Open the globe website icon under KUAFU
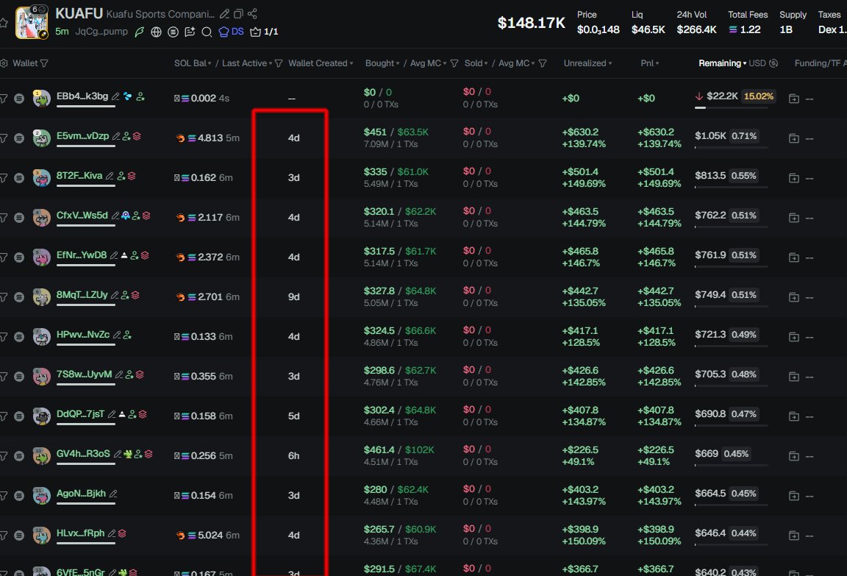 (156, 32)
